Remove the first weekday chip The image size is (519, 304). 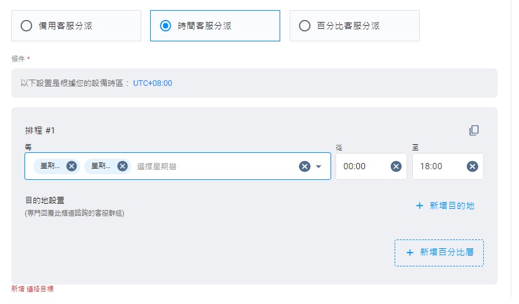point(72,166)
